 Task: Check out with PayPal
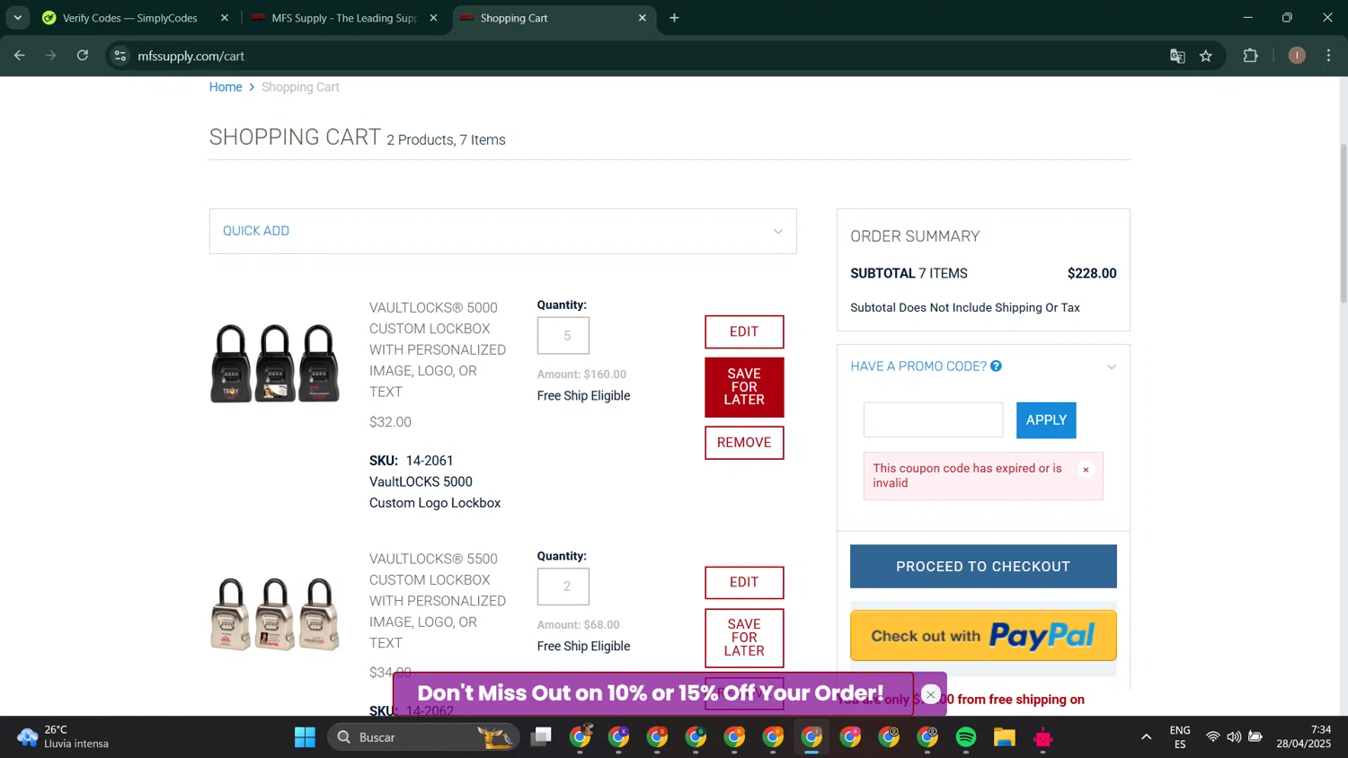pos(983,636)
